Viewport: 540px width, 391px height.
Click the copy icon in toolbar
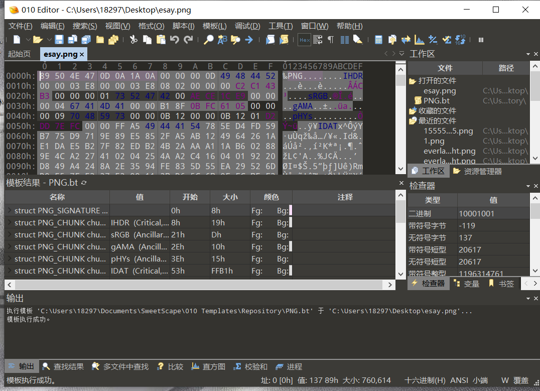[x=147, y=40]
